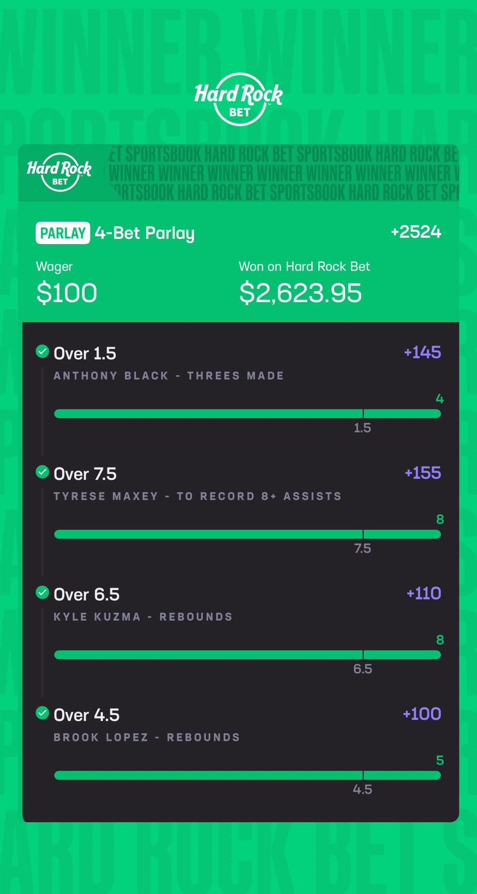Click the green check next to Over 7.5

click(42, 472)
